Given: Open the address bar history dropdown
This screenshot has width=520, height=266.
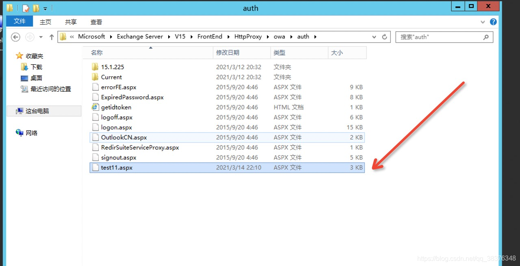Looking at the screenshot, I should click(374, 37).
